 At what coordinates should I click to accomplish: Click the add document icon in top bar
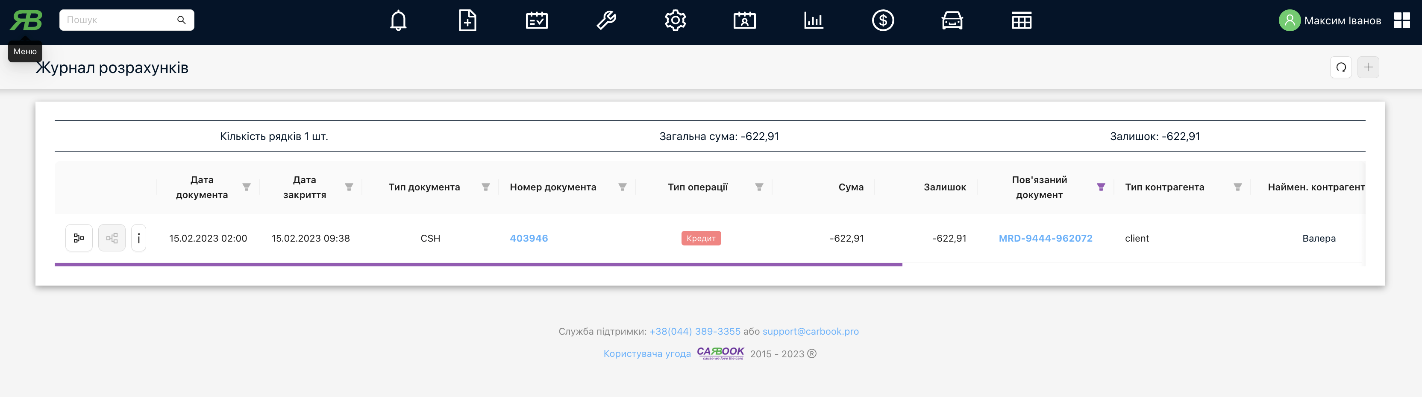point(467,21)
